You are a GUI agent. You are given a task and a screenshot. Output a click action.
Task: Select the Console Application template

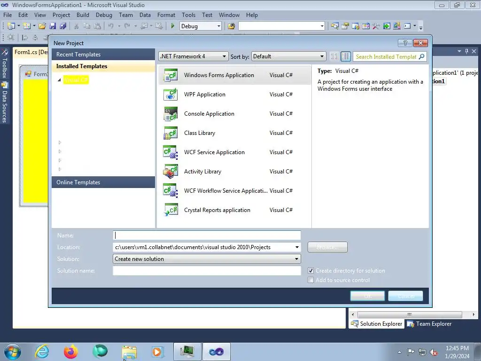tap(235, 114)
